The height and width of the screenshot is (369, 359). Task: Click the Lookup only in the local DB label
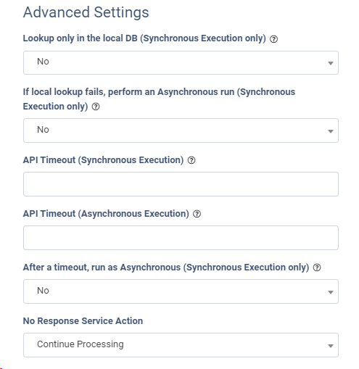pyautogui.click(x=144, y=38)
